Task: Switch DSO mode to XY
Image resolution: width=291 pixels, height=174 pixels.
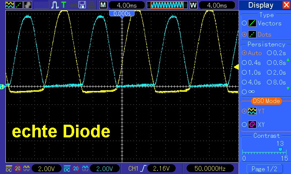Action: [x=244, y=125]
